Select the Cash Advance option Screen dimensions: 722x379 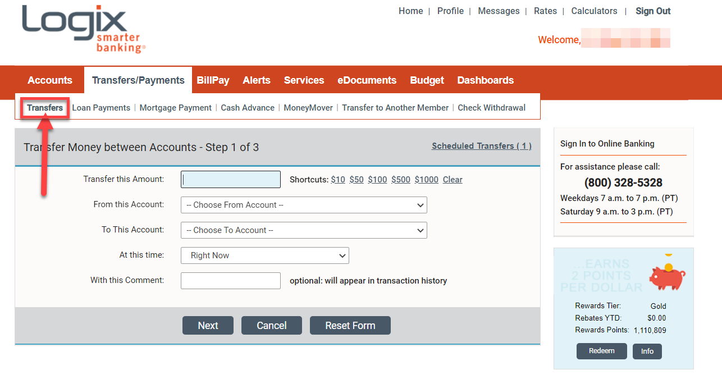248,107
